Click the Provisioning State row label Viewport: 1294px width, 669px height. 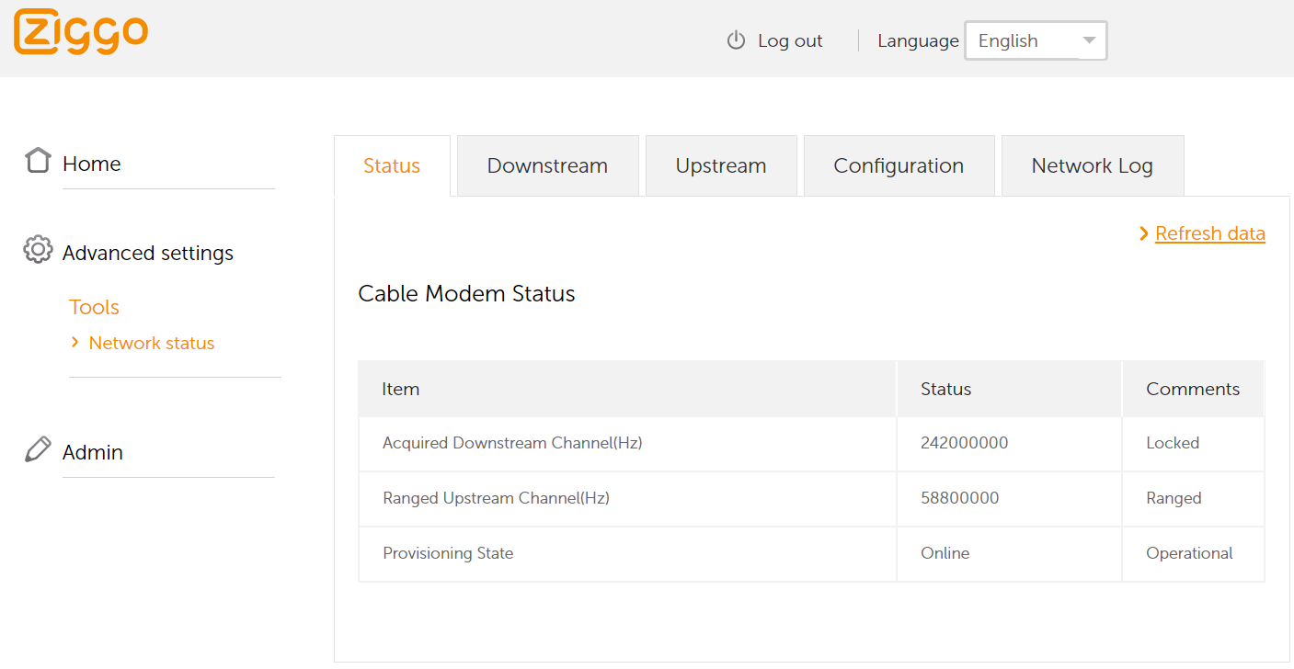coord(448,553)
